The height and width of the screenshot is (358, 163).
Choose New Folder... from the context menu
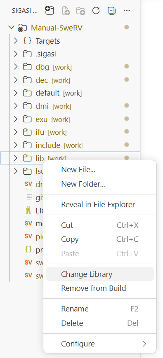[x=100, y=184]
